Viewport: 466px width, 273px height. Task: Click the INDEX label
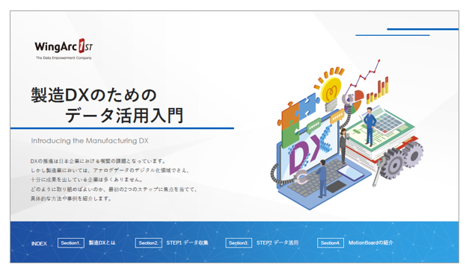pos(39,244)
